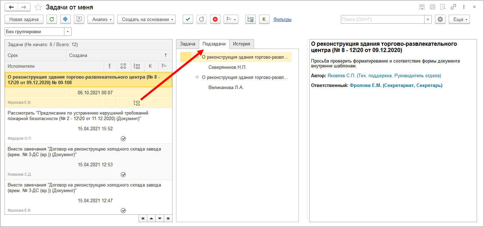Click the K control button in toolbar
This screenshot has width=484, height=227.
[x=264, y=20]
